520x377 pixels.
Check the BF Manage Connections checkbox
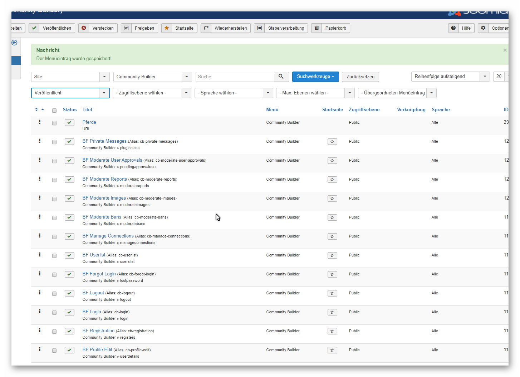(54, 237)
